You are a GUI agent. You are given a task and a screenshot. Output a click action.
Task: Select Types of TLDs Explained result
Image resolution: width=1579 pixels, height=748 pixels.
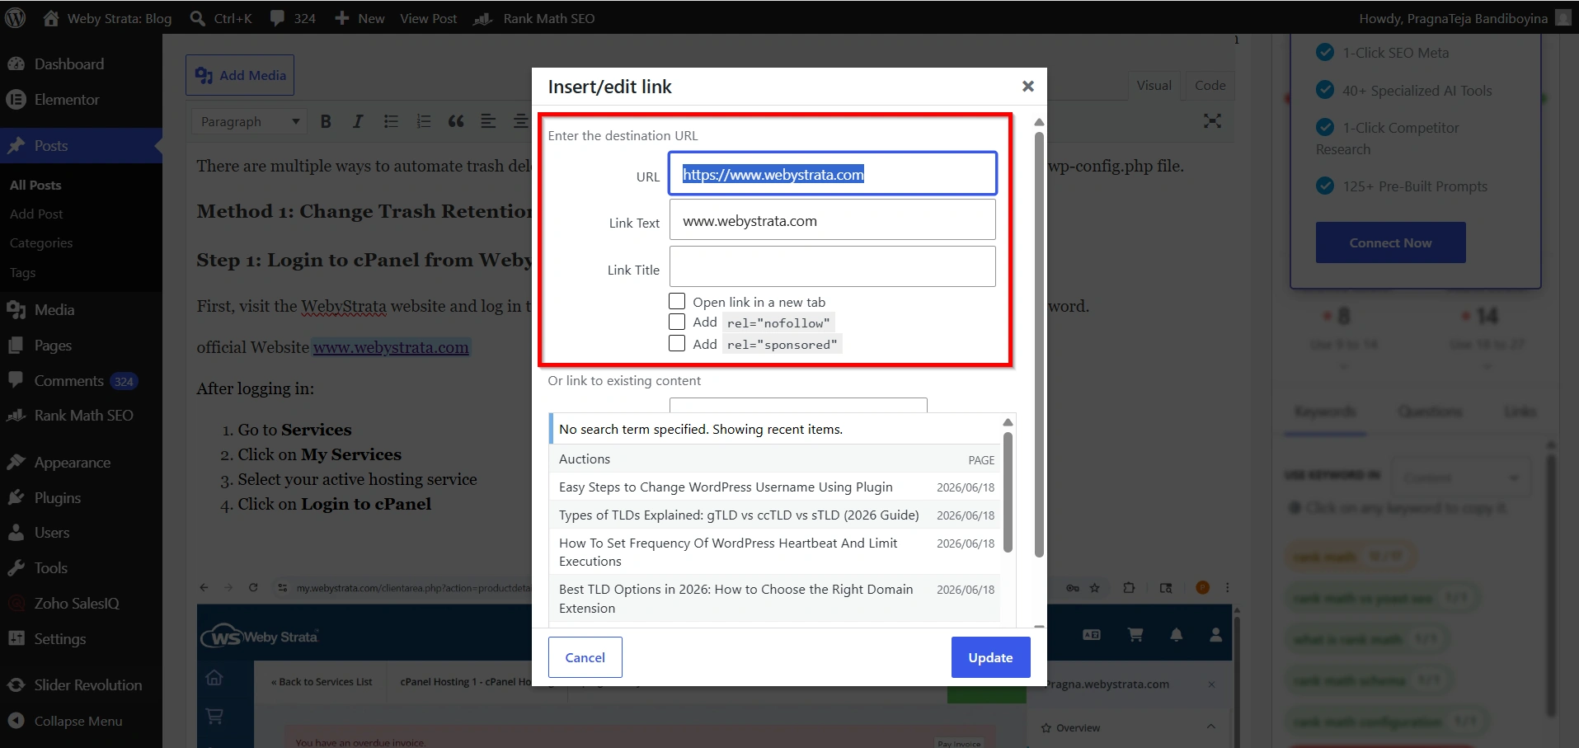pos(774,515)
